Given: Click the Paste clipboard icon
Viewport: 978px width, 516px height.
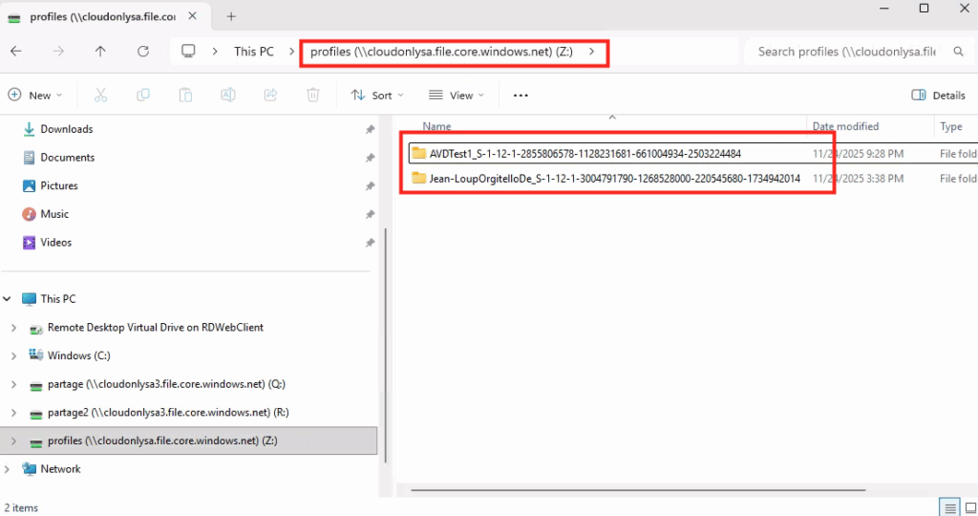Looking at the screenshot, I should coord(185,95).
